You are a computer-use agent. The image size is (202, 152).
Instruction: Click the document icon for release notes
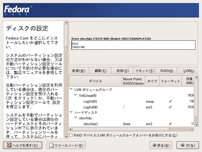[52, 145]
